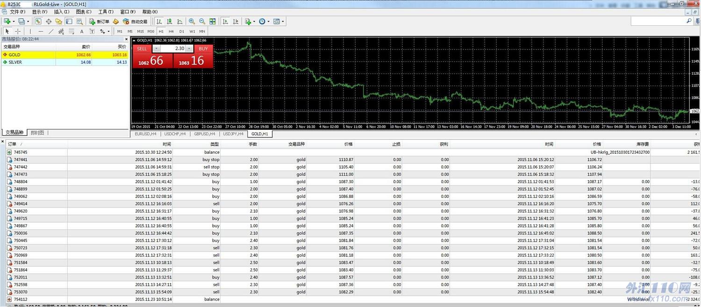Open the 插入 (Insert) menu
The image size is (701, 307).
click(x=62, y=12)
